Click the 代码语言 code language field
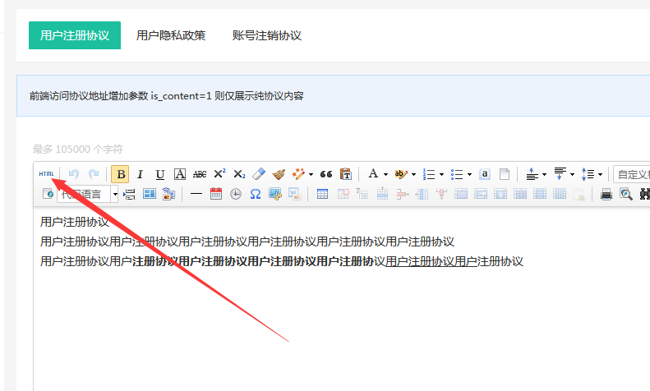Screen dimensions: 650x391 (x=84, y=194)
